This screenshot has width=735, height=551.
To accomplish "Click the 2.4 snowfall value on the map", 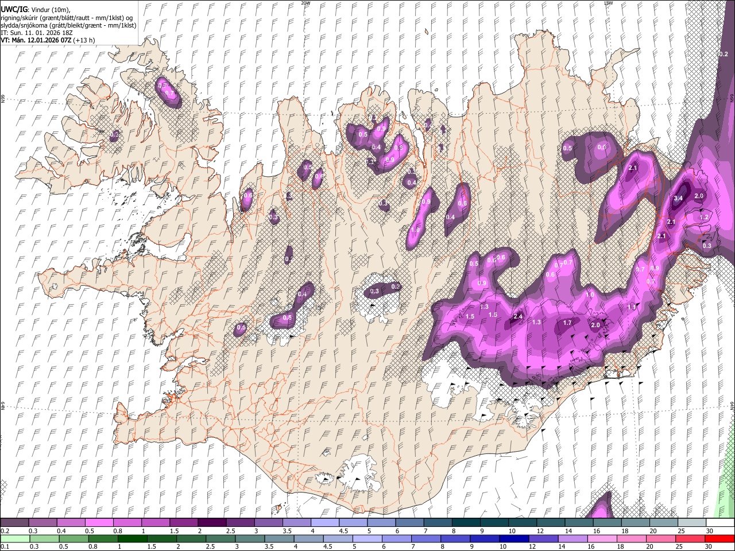I will point(518,316).
